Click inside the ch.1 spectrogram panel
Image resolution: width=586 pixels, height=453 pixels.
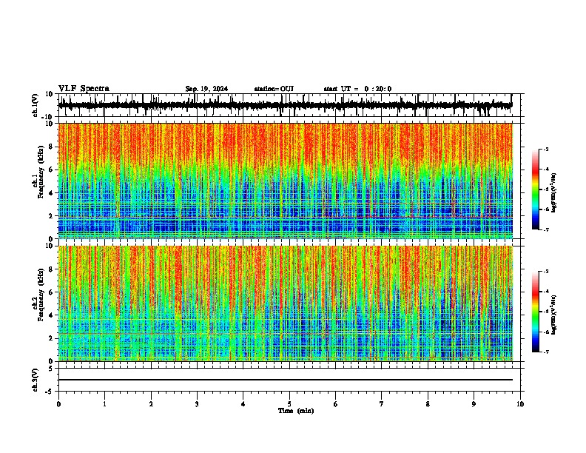tap(285, 181)
